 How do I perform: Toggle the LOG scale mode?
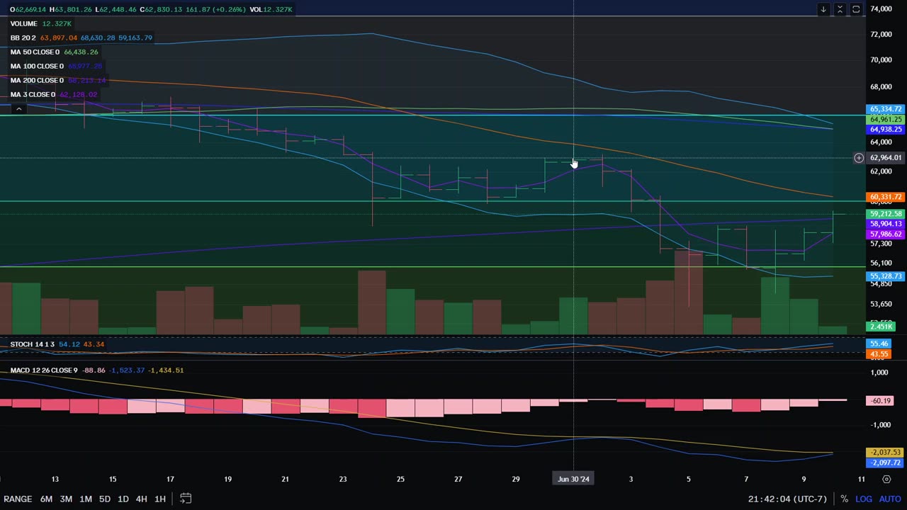tap(864, 499)
